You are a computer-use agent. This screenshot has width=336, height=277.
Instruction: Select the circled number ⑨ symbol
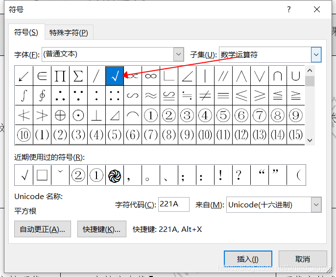[x=296, y=115]
